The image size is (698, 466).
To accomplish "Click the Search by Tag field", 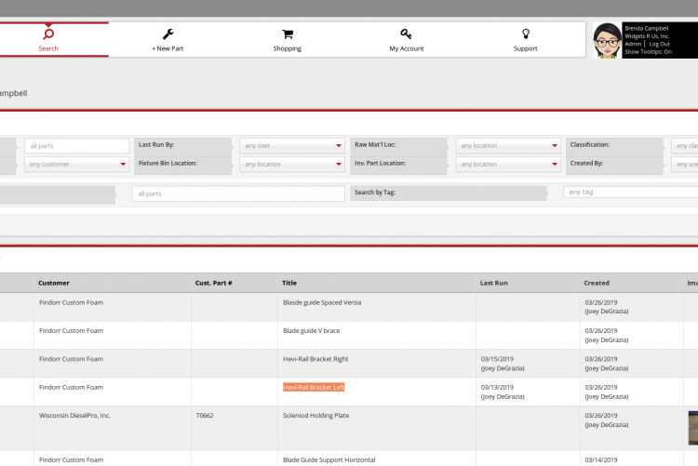I will pos(630,193).
